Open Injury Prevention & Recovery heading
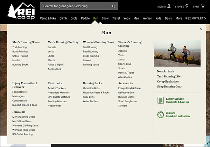 tap(25, 85)
